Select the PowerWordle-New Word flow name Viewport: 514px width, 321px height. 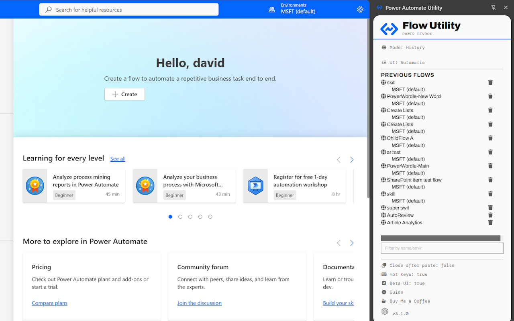click(414, 96)
